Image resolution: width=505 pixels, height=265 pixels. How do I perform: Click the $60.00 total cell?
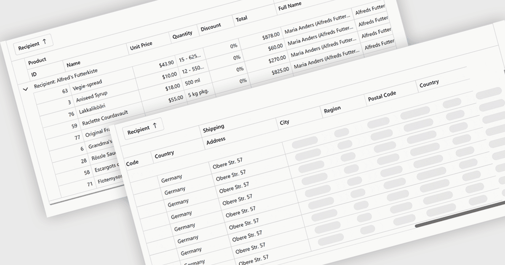tap(275, 48)
